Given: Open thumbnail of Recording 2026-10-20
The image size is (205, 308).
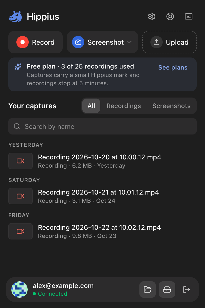Looking at the screenshot, I should [20, 161].
